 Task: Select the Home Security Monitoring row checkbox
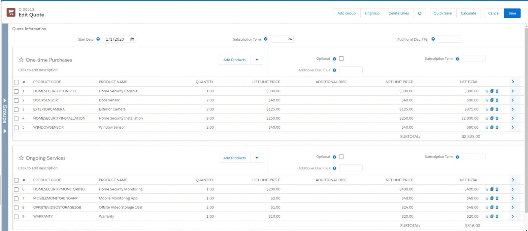tap(16, 189)
